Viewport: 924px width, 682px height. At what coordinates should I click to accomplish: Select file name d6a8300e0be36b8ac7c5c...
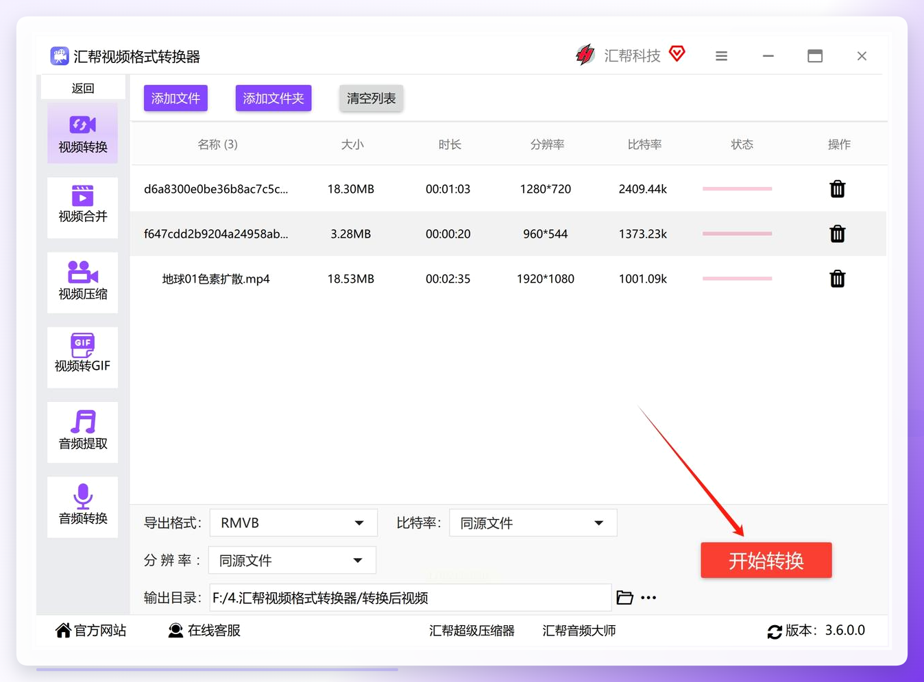coord(216,189)
